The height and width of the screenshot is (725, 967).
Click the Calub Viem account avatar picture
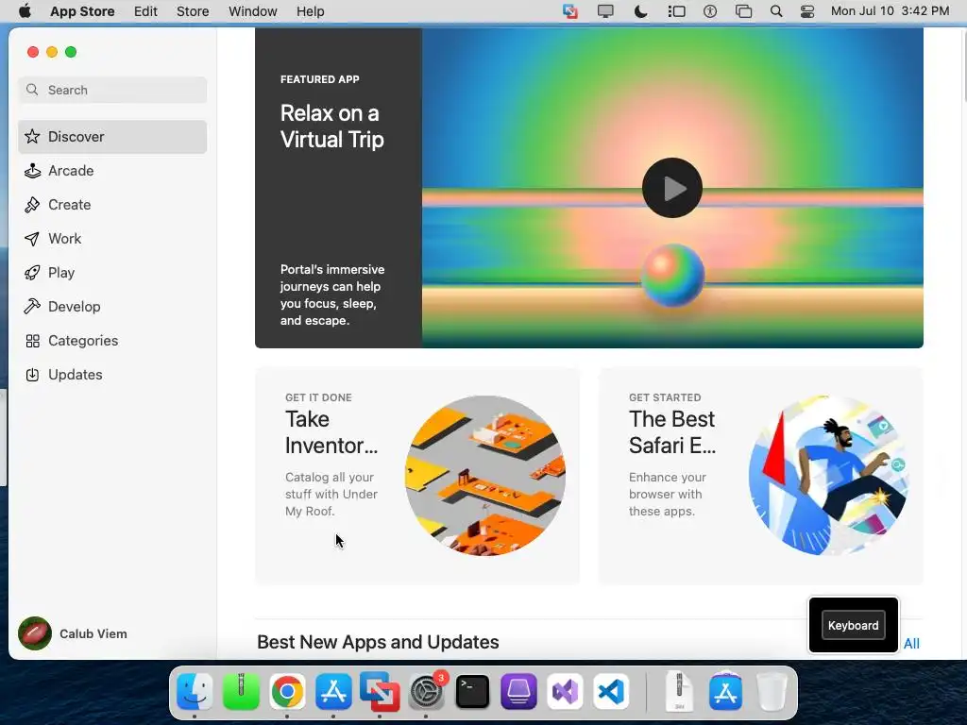(x=35, y=633)
